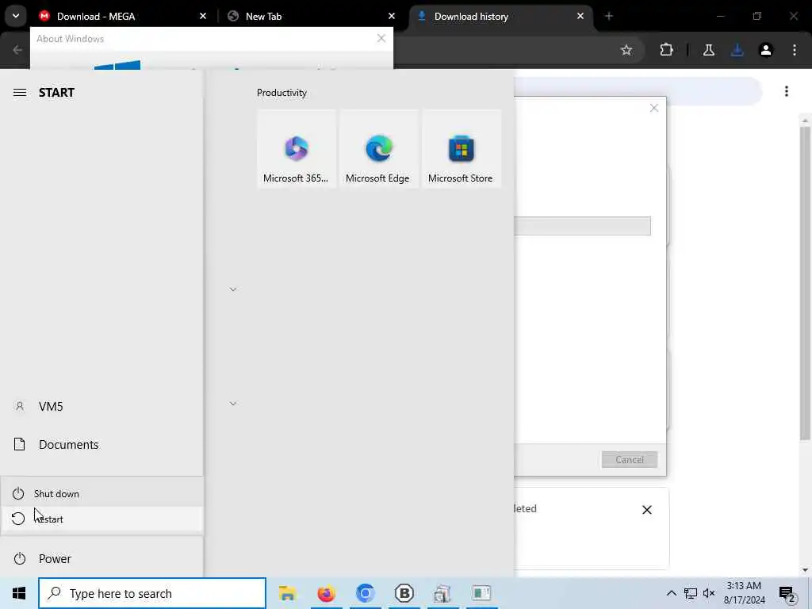812x609 pixels.
Task: Show hidden system tray icons
Action: tap(671, 593)
